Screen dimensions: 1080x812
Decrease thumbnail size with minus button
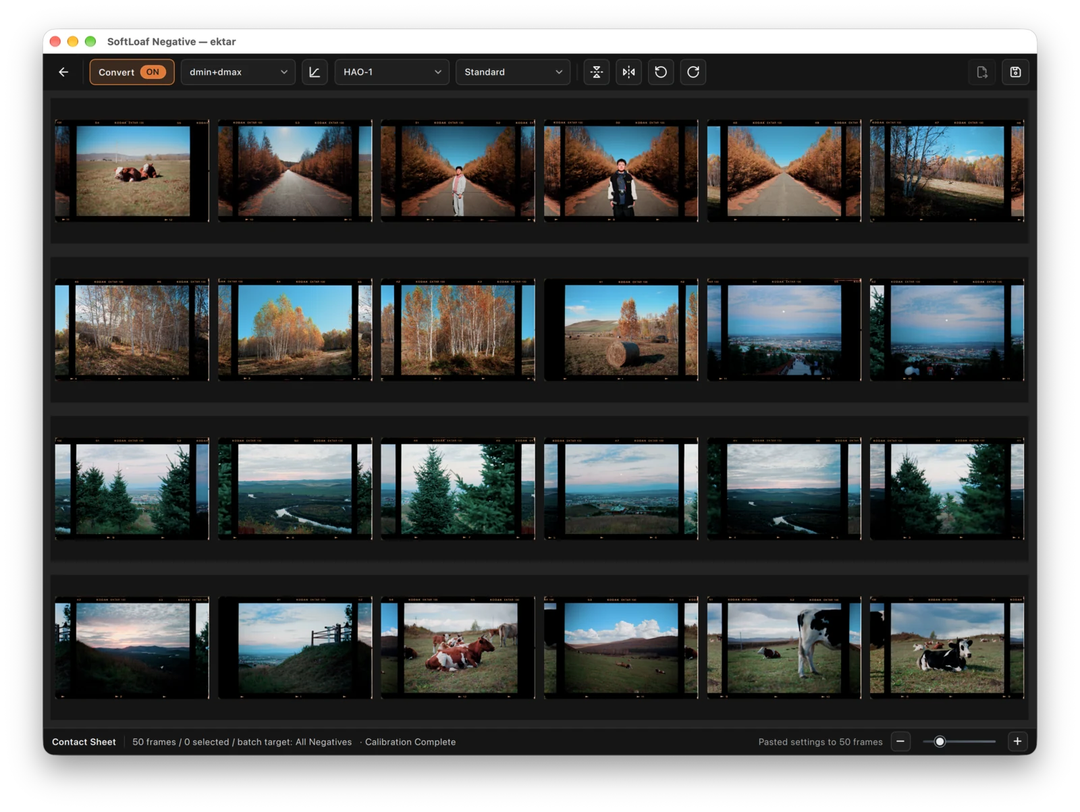[x=900, y=741]
